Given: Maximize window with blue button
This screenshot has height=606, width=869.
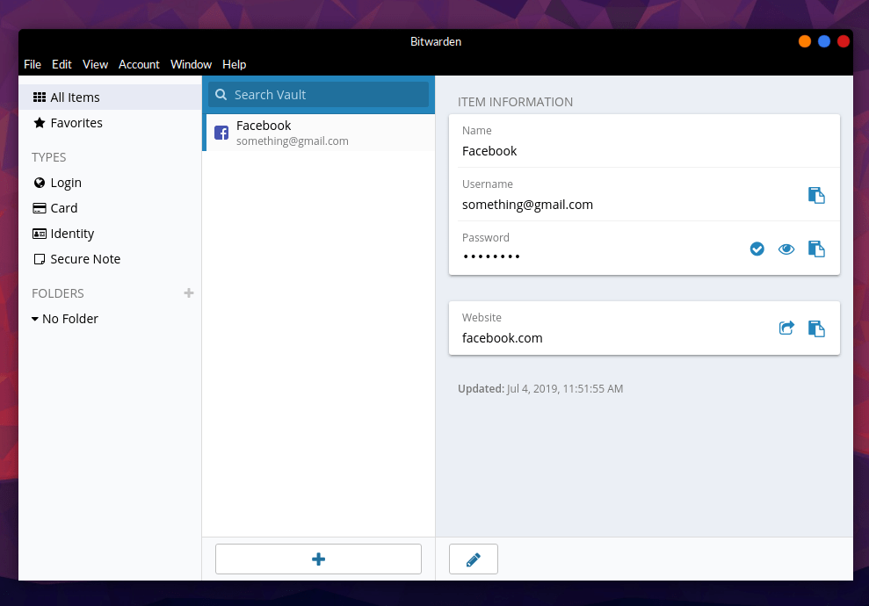Looking at the screenshot, I should [824, 41].
